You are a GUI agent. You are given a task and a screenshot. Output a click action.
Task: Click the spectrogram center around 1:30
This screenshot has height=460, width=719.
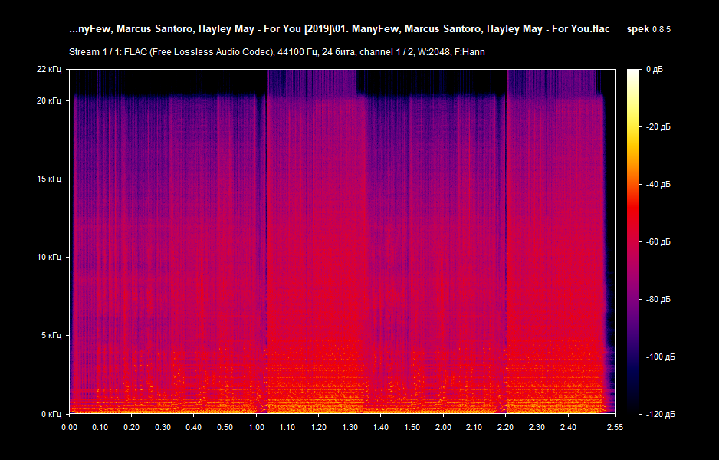350,242
